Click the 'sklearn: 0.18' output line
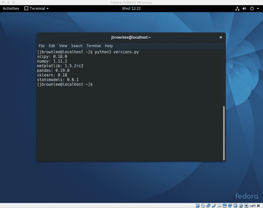Viewport: 263px width, 208px height. [52, 75]
